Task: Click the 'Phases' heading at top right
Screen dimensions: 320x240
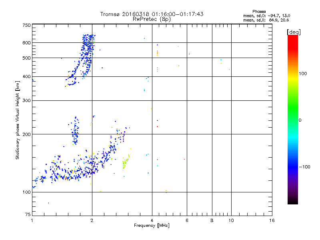Action: click(259, 12)
